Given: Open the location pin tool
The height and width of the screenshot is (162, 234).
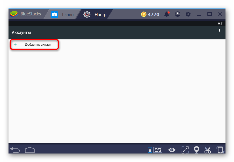Looking at the screenshot, I should click(197, 150).
